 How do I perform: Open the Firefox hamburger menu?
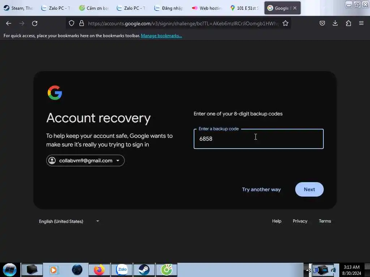361,23
